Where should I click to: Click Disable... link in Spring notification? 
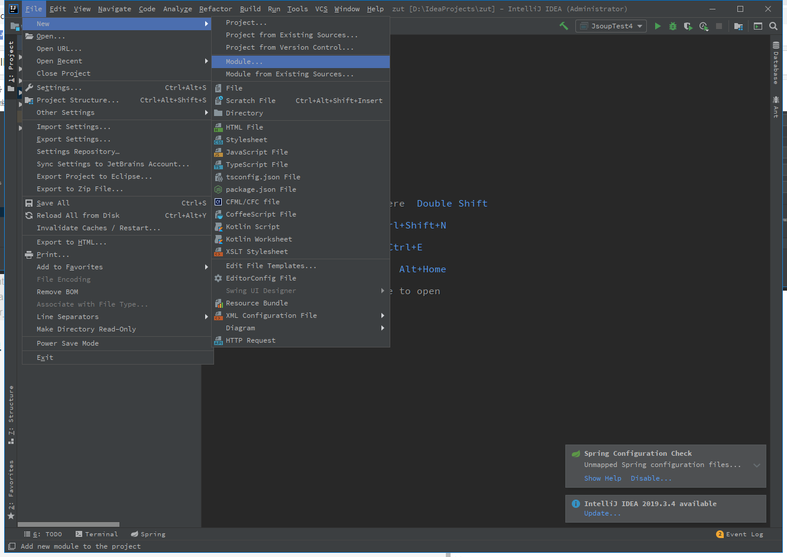[651, 478]
